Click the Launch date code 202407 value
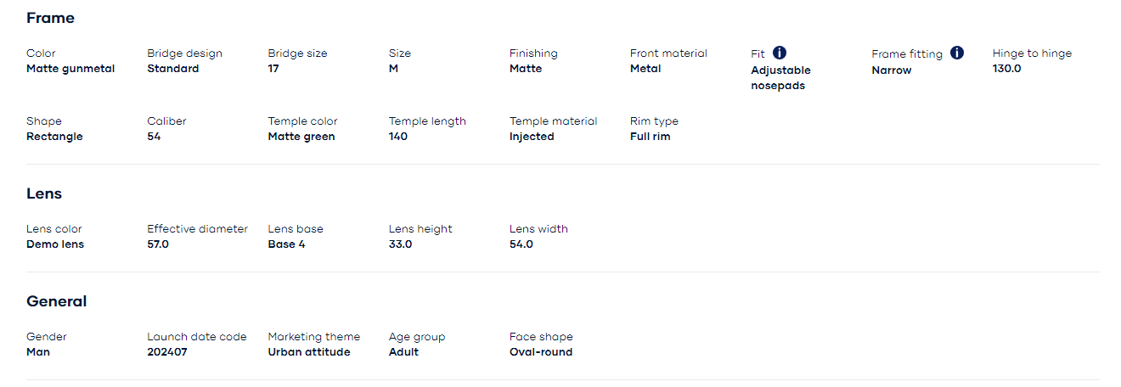Viewport: 1121px width, 387px height. pyautogui.click(x=167, y=352)
